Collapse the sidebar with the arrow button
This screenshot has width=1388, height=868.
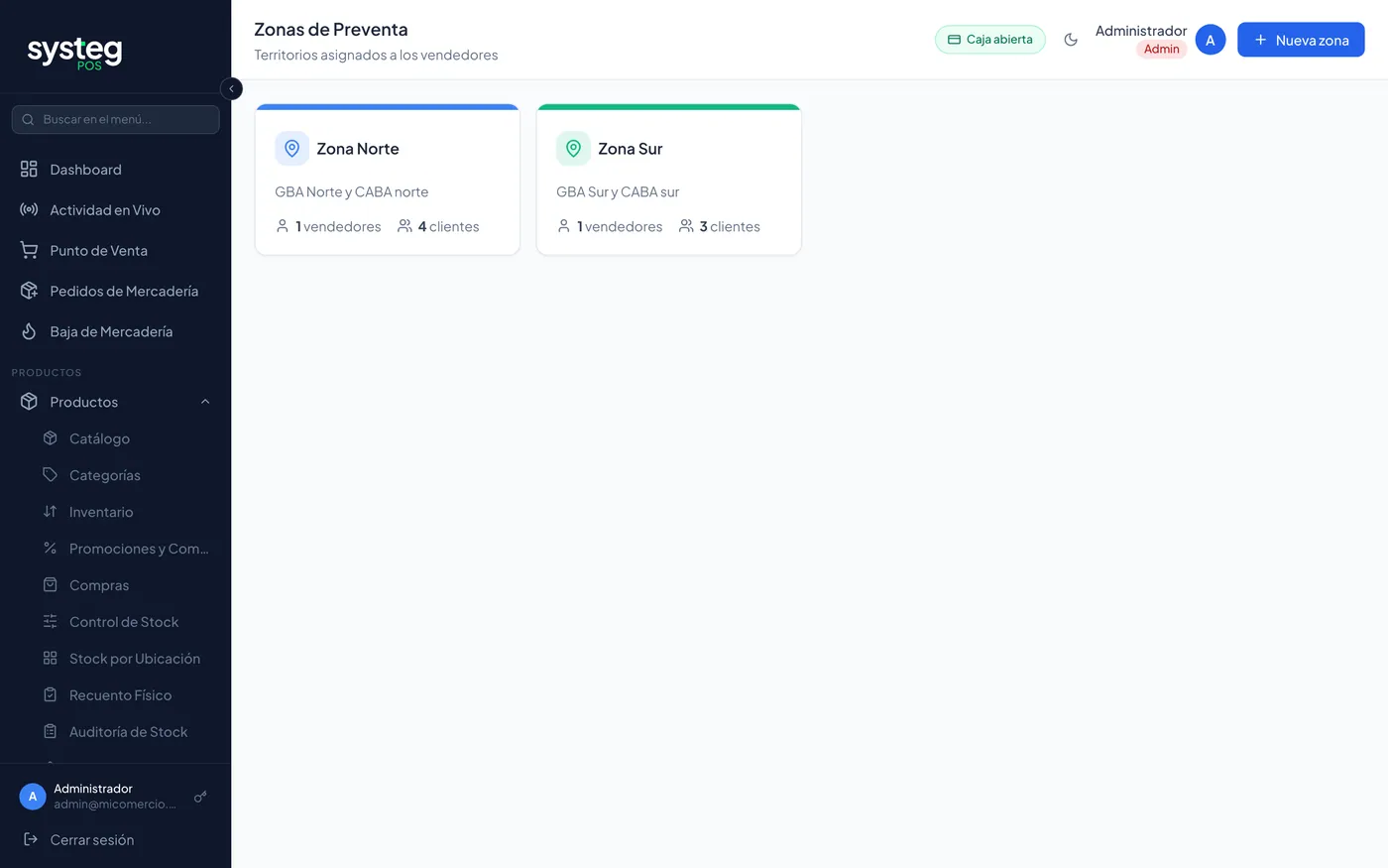(231, 89)
